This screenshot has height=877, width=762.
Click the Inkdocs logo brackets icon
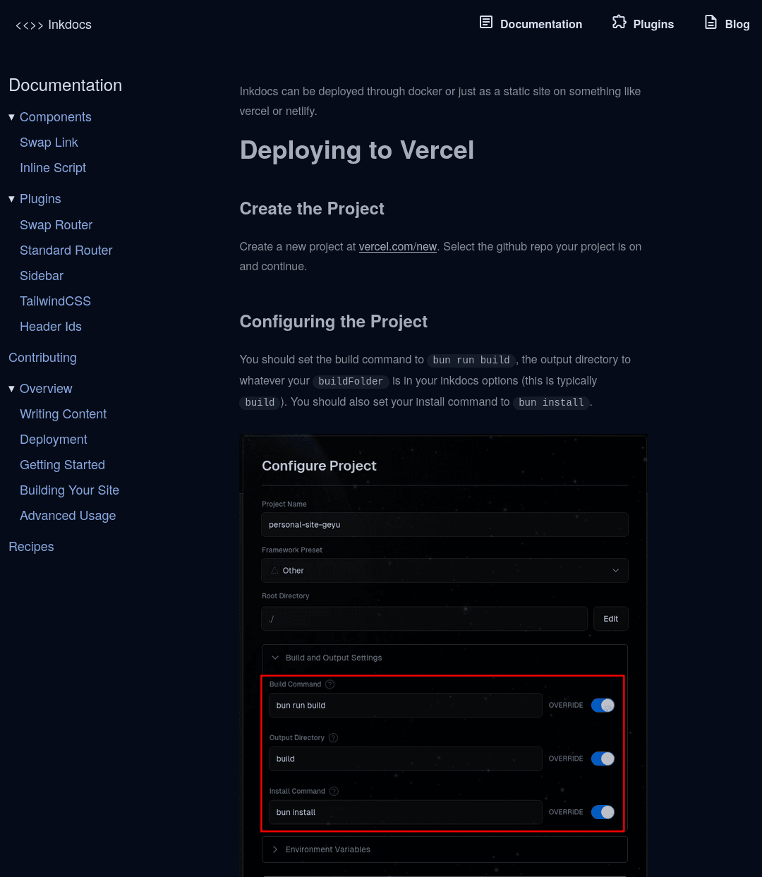tap(30, 25)
